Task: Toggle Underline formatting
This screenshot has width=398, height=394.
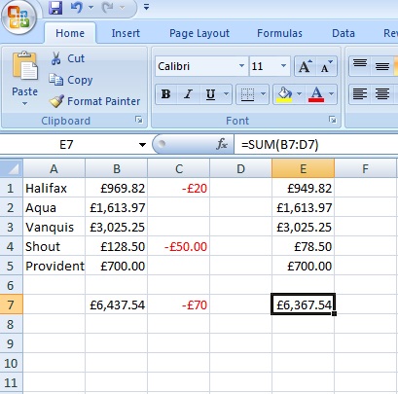Action: 210,94
